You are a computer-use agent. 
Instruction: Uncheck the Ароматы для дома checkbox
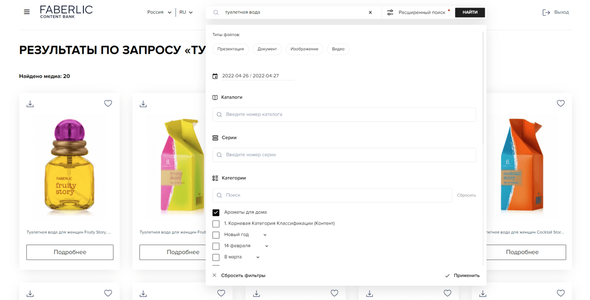pyautogui.click(x=216, y=212)
